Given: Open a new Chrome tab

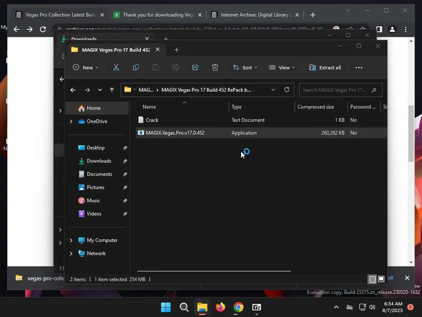Looking at the screenshot, I should click(312, 15).
